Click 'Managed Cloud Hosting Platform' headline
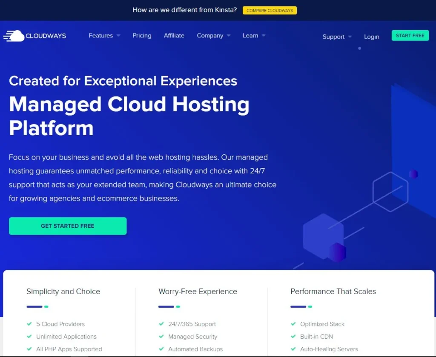 [x=129, y=116]
